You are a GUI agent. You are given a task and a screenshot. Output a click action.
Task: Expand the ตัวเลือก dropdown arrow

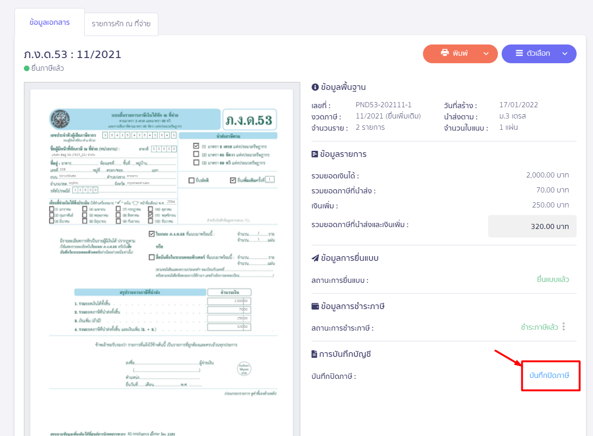(565, 54)
